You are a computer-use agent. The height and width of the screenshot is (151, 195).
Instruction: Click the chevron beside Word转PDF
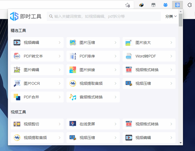(171, 56)
